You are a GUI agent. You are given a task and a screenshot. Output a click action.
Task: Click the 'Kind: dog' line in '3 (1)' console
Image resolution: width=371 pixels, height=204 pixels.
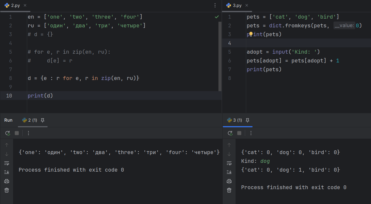coord(255,161)
